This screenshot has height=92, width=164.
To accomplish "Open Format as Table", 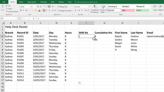I will coord(103,9).
